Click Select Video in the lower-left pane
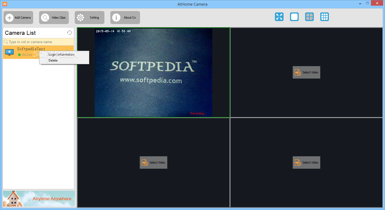The height and width of the screenshot is (210, 385). [154, 162]
